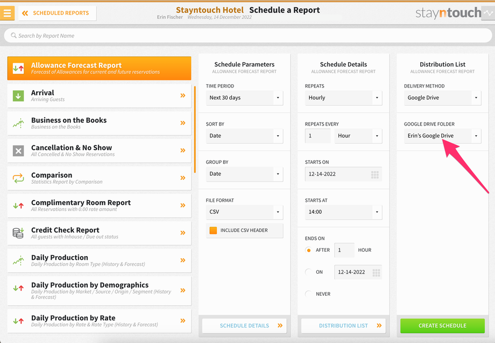495x343 pixels.
Task: Click Daily Production by Demographics arrows icon
Action: pos(18,288)
